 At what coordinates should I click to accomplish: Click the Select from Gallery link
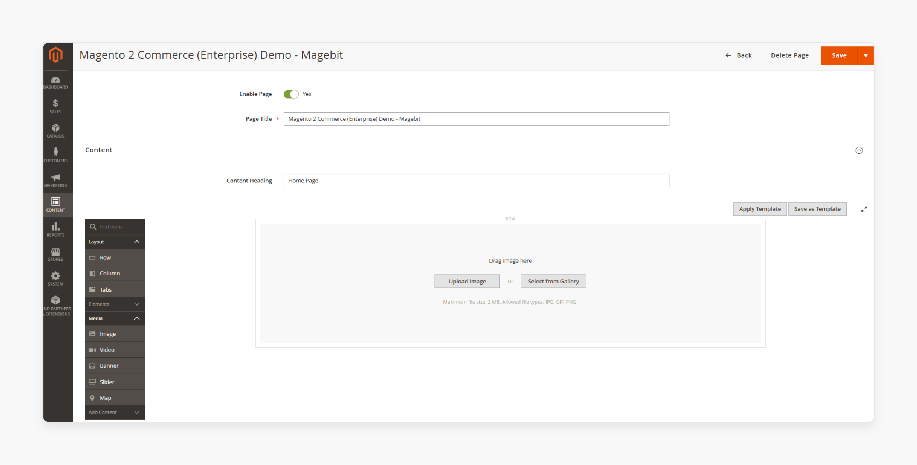point(552,281)
